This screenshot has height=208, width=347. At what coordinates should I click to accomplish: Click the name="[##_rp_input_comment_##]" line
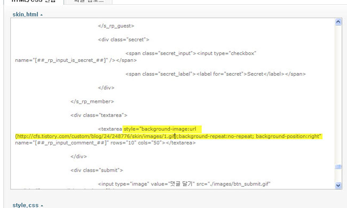click(105, 143)
